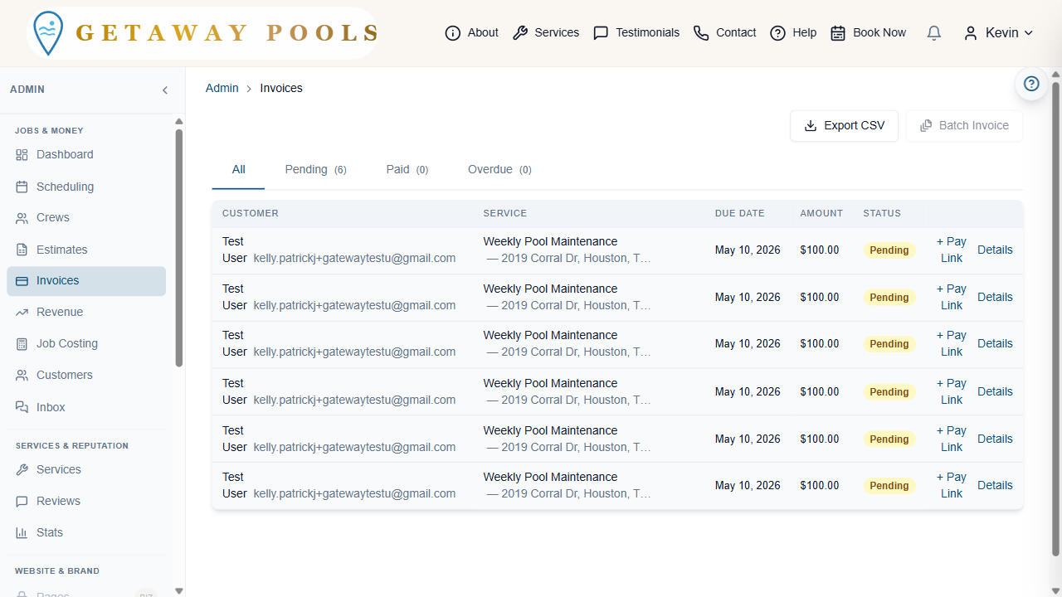Image resolution: width=1062 pixels, height=597 pixels.
Task: Click the Export CSV button
Action: click(x=844, y=125)
